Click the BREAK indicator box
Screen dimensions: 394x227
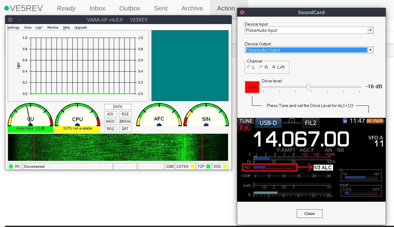click(125, 122)
